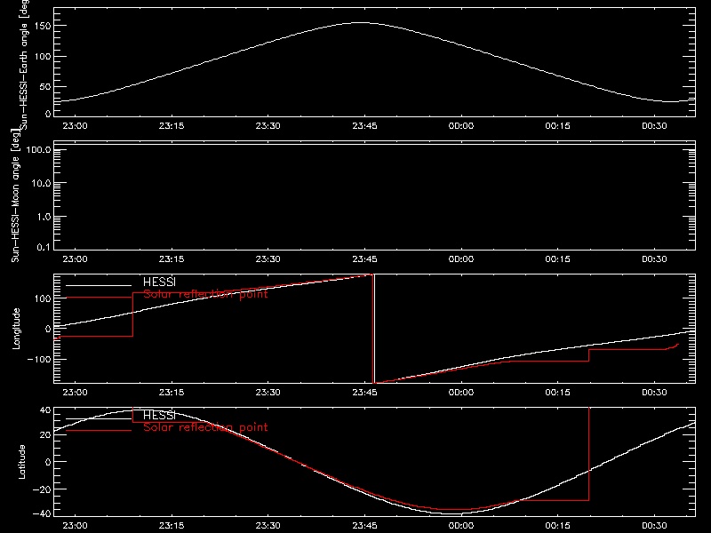Click HESSI legend label in Latitude plot
Screen dimensions: 711x533
tap(159, 415)
